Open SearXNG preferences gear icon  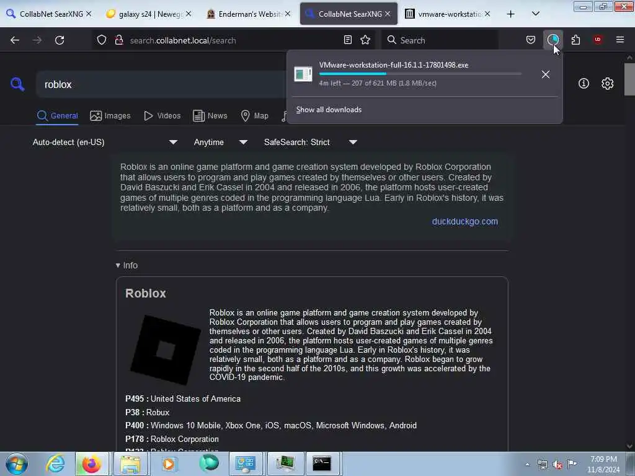click(x=607, y=84)
